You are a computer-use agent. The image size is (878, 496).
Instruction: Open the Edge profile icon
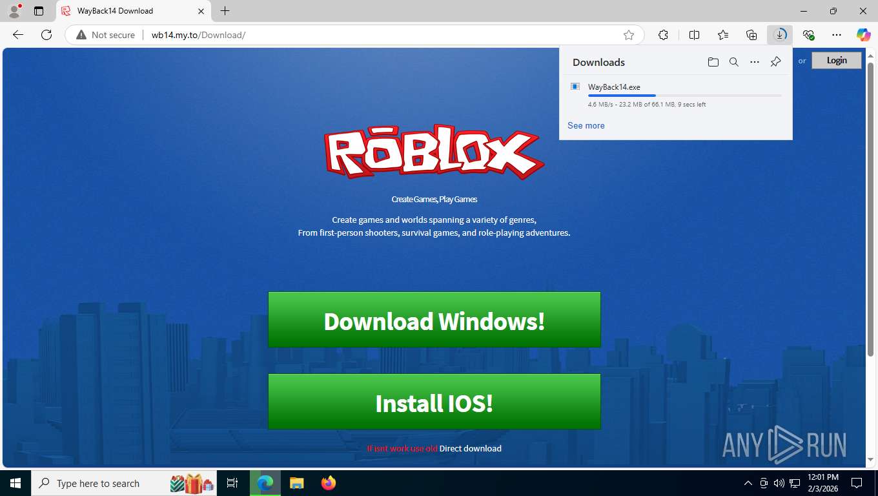click(14, 11)
